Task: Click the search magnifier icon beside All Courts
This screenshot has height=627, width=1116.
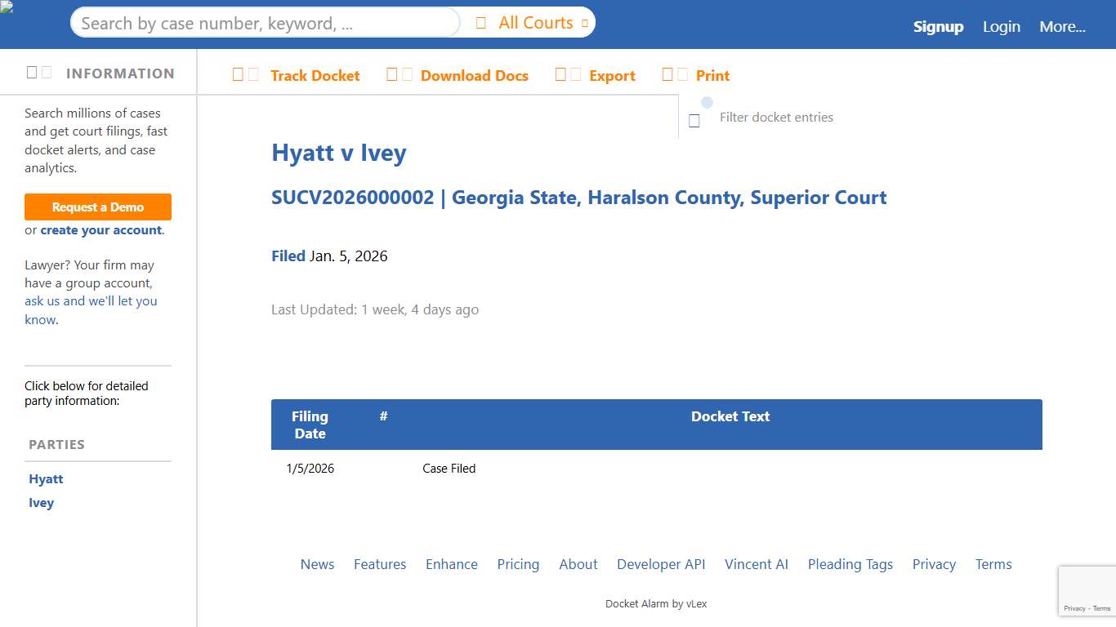Action: 481,22
